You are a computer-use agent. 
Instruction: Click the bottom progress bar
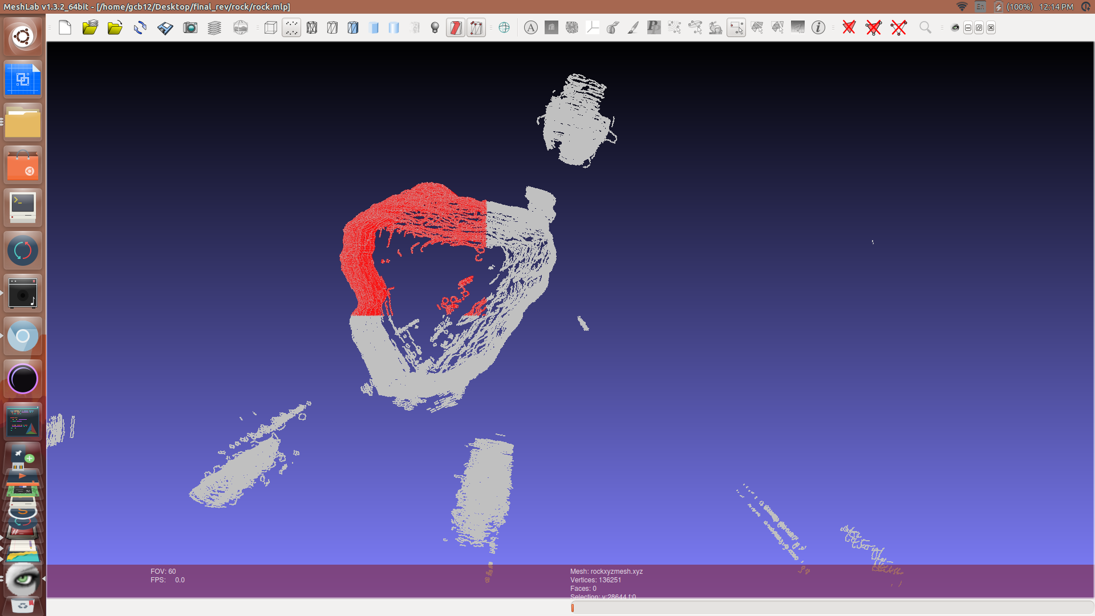(x=832, y=607)
